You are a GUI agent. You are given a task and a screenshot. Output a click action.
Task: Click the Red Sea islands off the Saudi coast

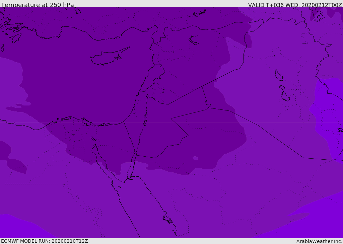coord(168,219)
